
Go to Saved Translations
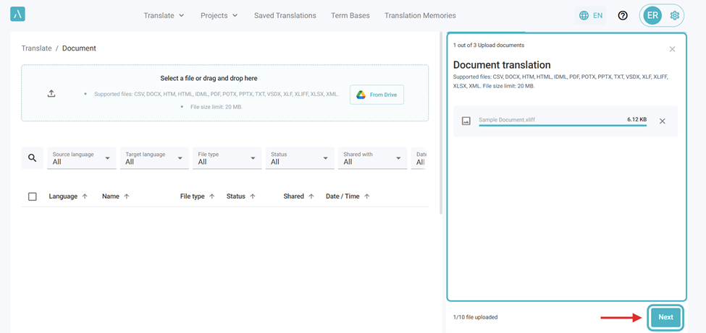(285, 15)
